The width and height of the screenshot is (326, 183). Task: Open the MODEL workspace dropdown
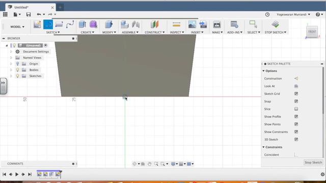[x=17, y=27]
